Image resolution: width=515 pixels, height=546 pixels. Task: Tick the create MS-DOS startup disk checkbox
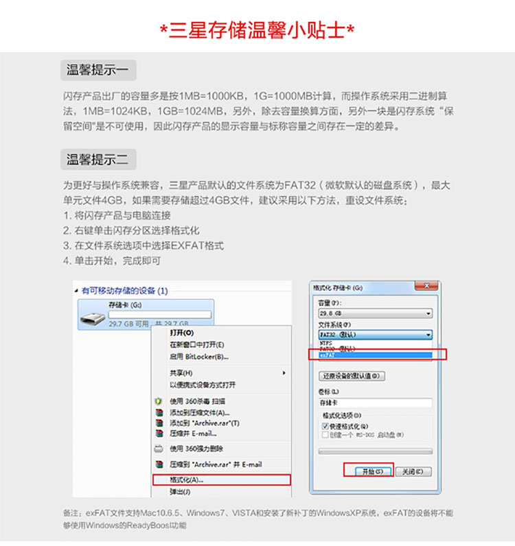325,435
